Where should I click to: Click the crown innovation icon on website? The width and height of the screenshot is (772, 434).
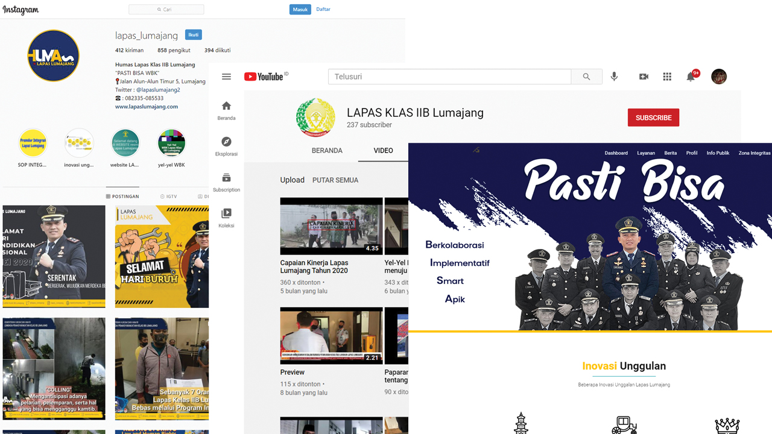tap(727, 425)
